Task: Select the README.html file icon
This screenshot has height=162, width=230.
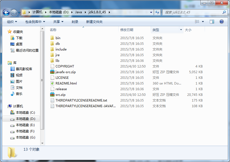Action: (x=52, y=83)
